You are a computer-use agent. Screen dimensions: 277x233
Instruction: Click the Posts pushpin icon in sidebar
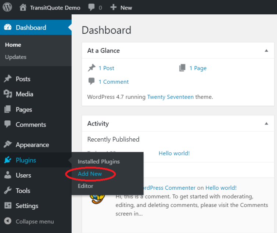click(8, 79)
